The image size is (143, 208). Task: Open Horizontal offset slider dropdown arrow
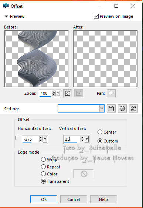point(45,139)
